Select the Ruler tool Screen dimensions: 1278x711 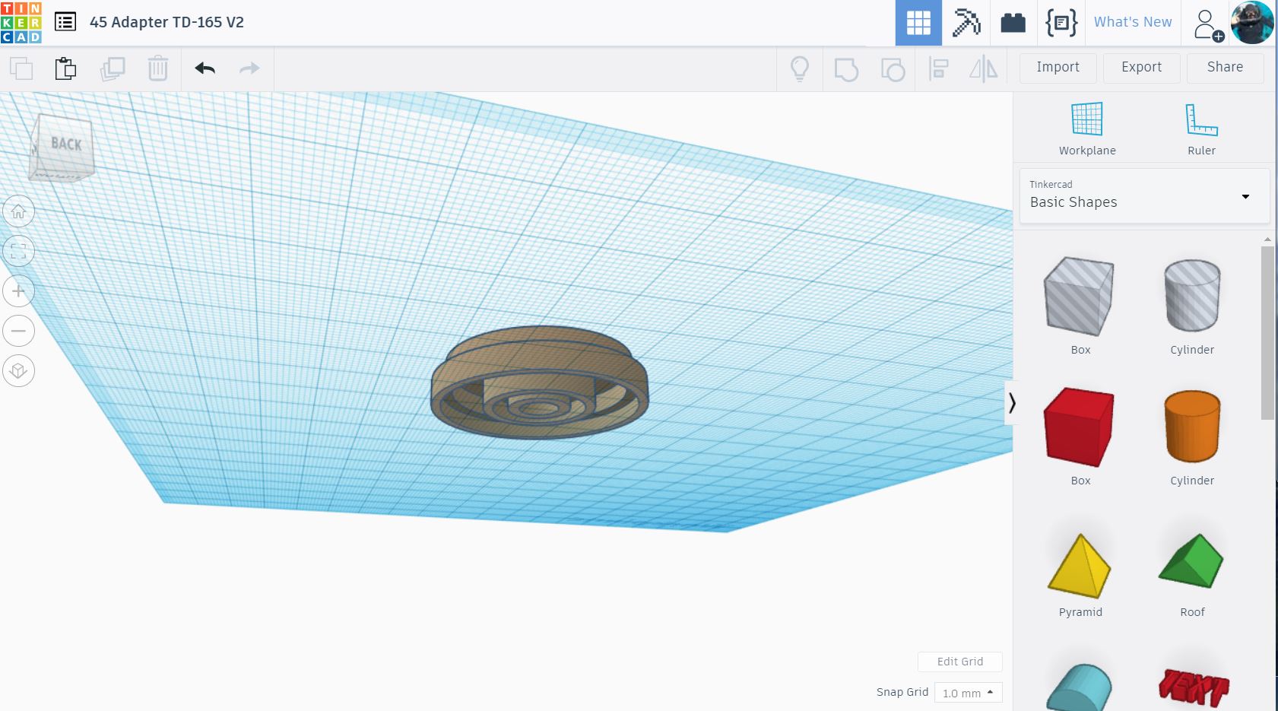pyautogui.click(x=1201, y=129)
